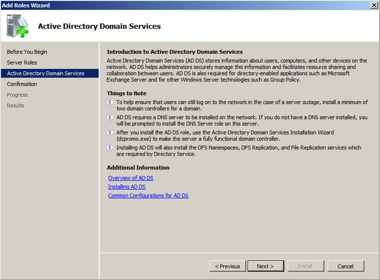Select the Results step in sidebar
The image size is (380, 280).
[16, 106]
